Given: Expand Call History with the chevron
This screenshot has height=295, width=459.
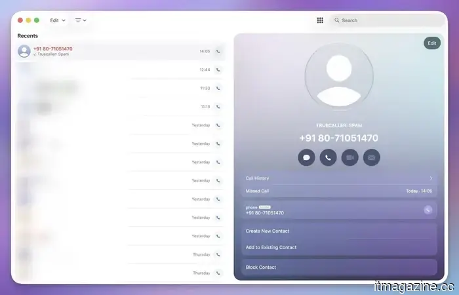Looking at the screenshot, I should coord(431,178).
